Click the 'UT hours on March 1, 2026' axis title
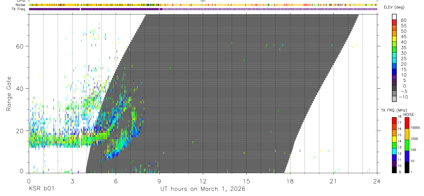424x196 pixels. click(x=203, y=189)
